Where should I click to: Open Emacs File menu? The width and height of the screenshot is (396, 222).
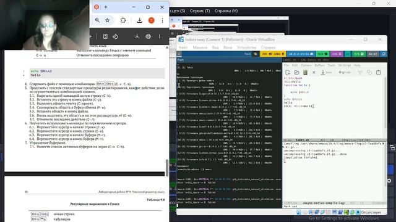tap(286, 65)
